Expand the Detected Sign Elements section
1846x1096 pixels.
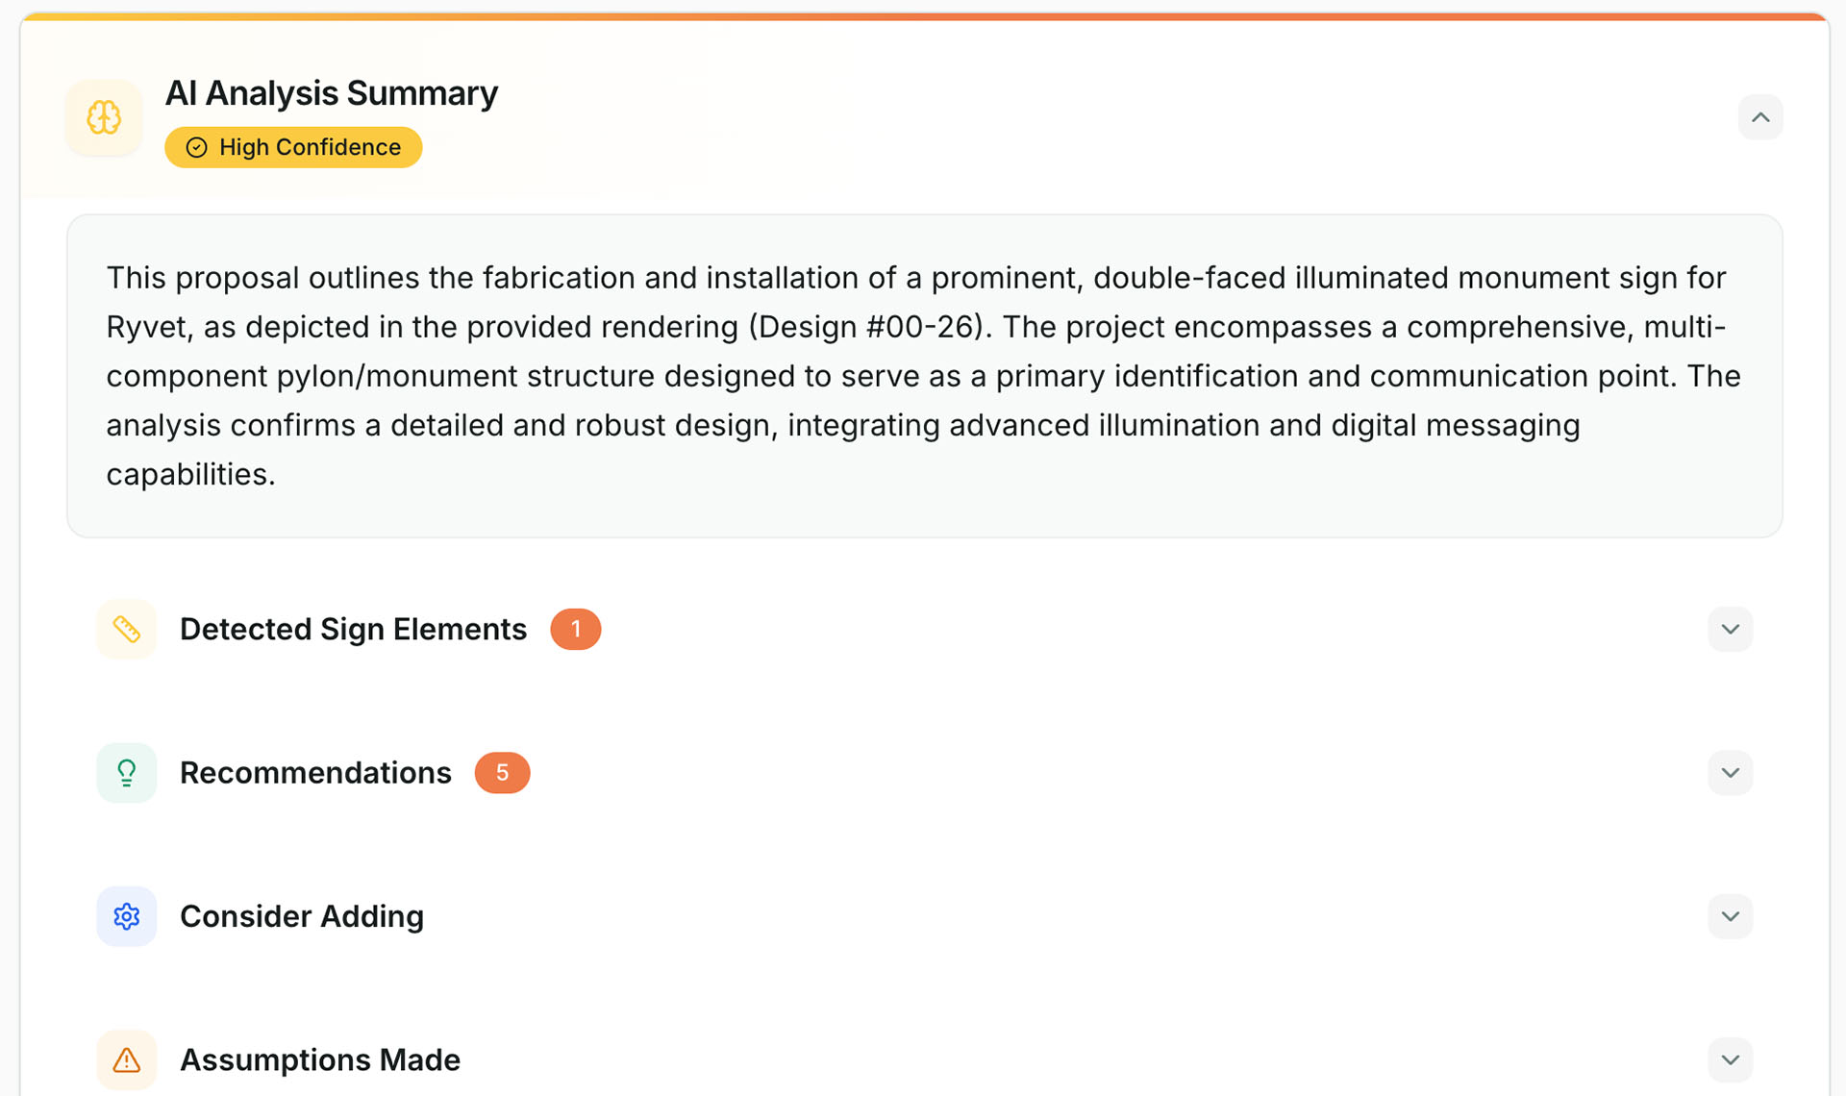click(1730, 629)
